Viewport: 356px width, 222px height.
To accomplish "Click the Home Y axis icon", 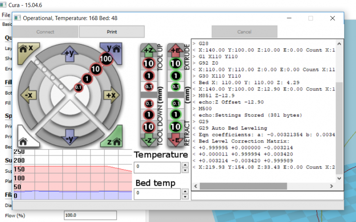I will click(112, 50).
